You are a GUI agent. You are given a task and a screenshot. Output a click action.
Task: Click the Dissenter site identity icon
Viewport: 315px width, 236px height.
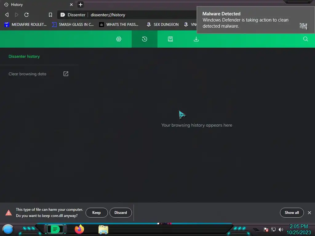[x=63, y=15]
